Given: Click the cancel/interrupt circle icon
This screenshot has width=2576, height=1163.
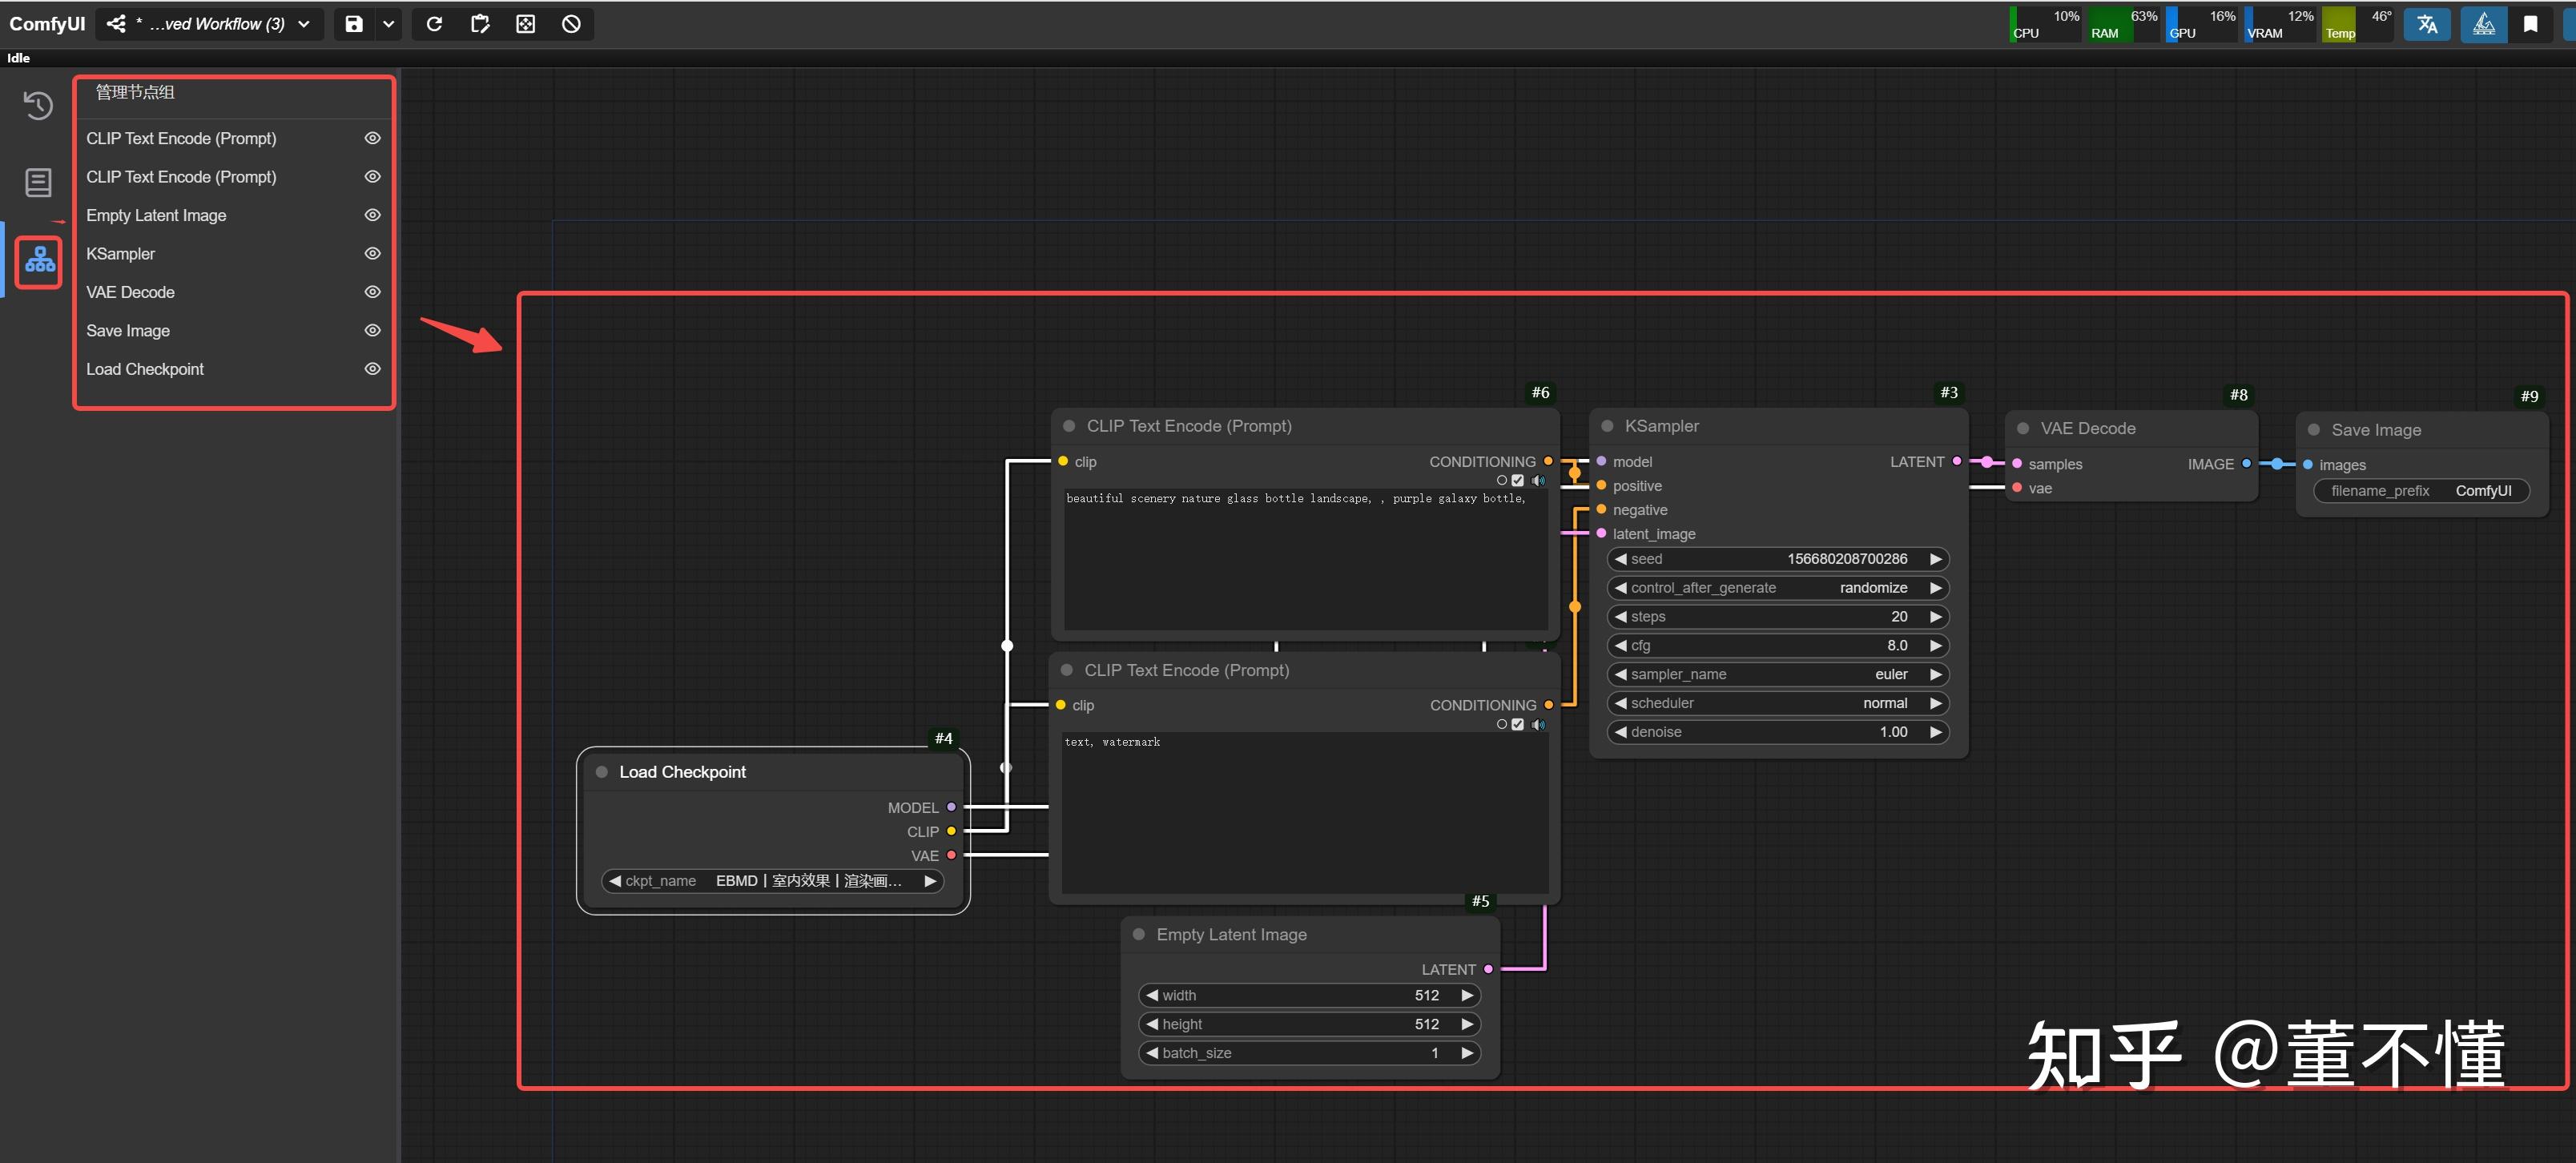Looking at the screenshot, I should click(x=571, y=24).
